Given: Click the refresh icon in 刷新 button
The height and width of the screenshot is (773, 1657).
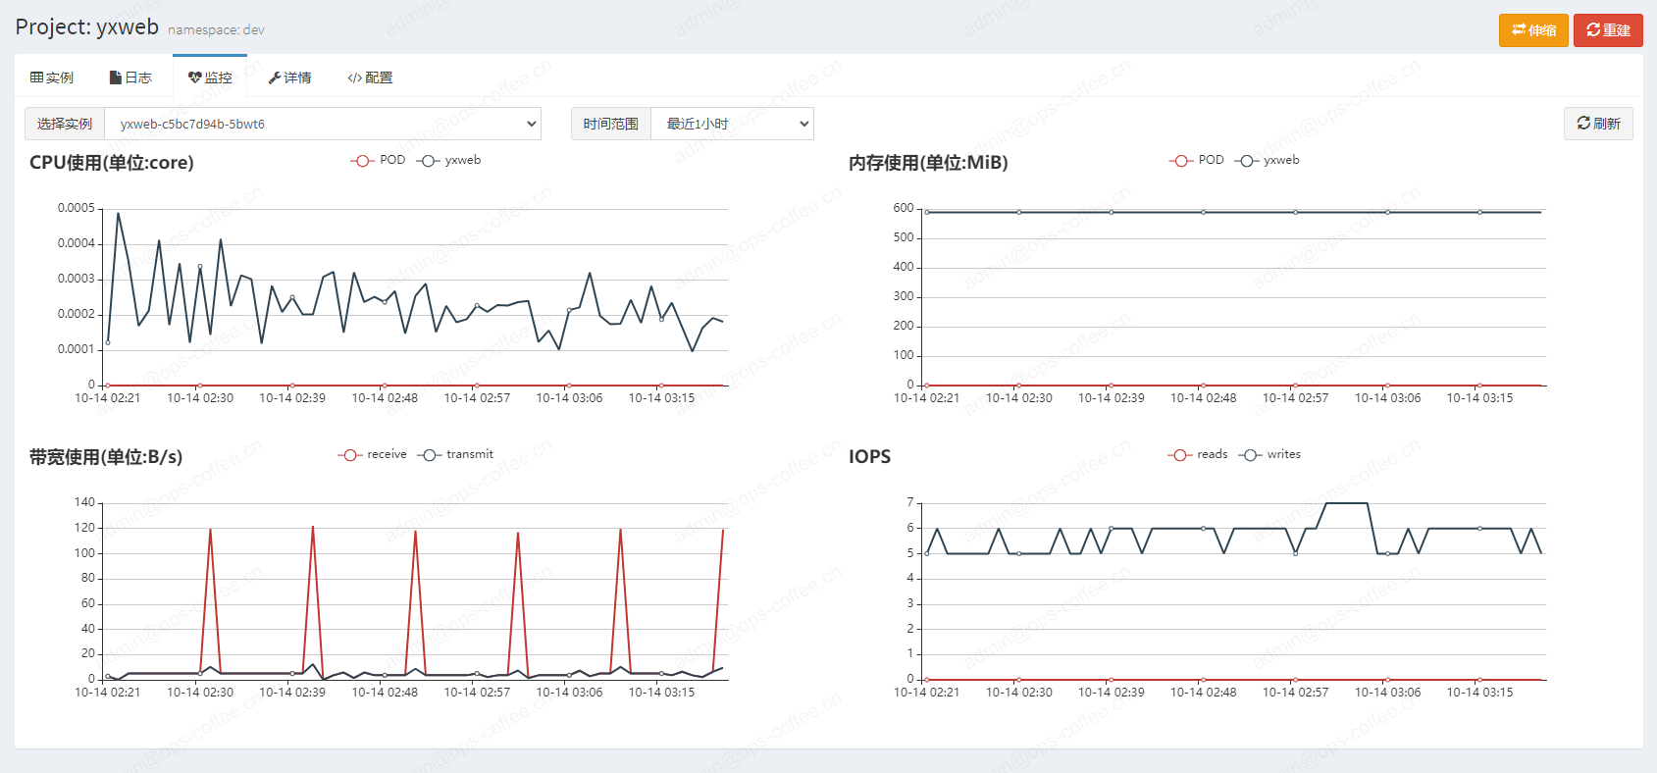Looking at the screenshot, I should [x=1582, y=124].
